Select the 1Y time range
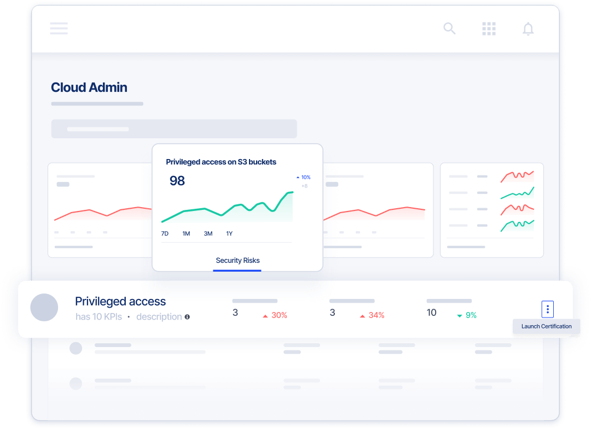 click(x=229, y=233)
